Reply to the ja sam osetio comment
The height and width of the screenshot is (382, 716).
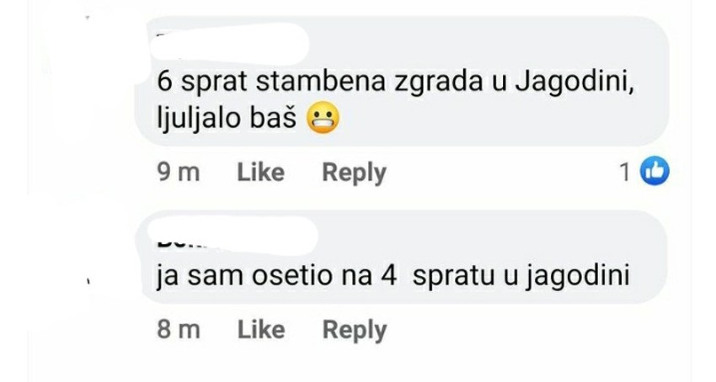(355, 331)
